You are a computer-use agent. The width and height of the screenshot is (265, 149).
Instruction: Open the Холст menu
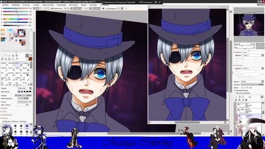[26, 5]
